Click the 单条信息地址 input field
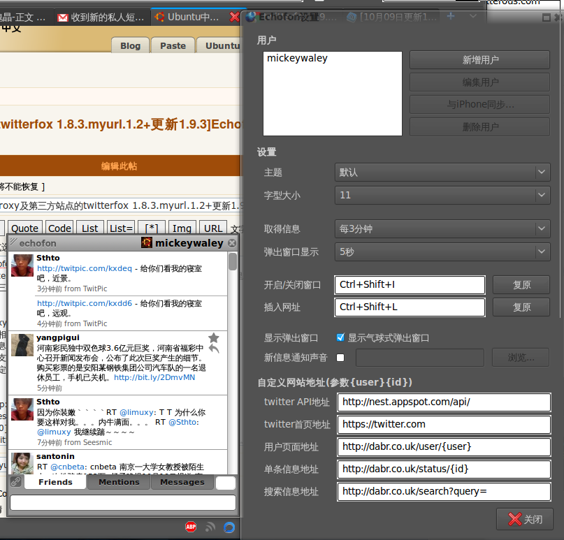 [x=444, y=469]
